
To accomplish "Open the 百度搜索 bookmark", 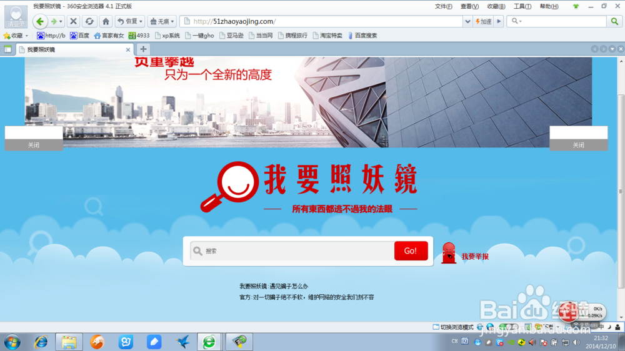I will pyautogui.click(x=362, y=36).
